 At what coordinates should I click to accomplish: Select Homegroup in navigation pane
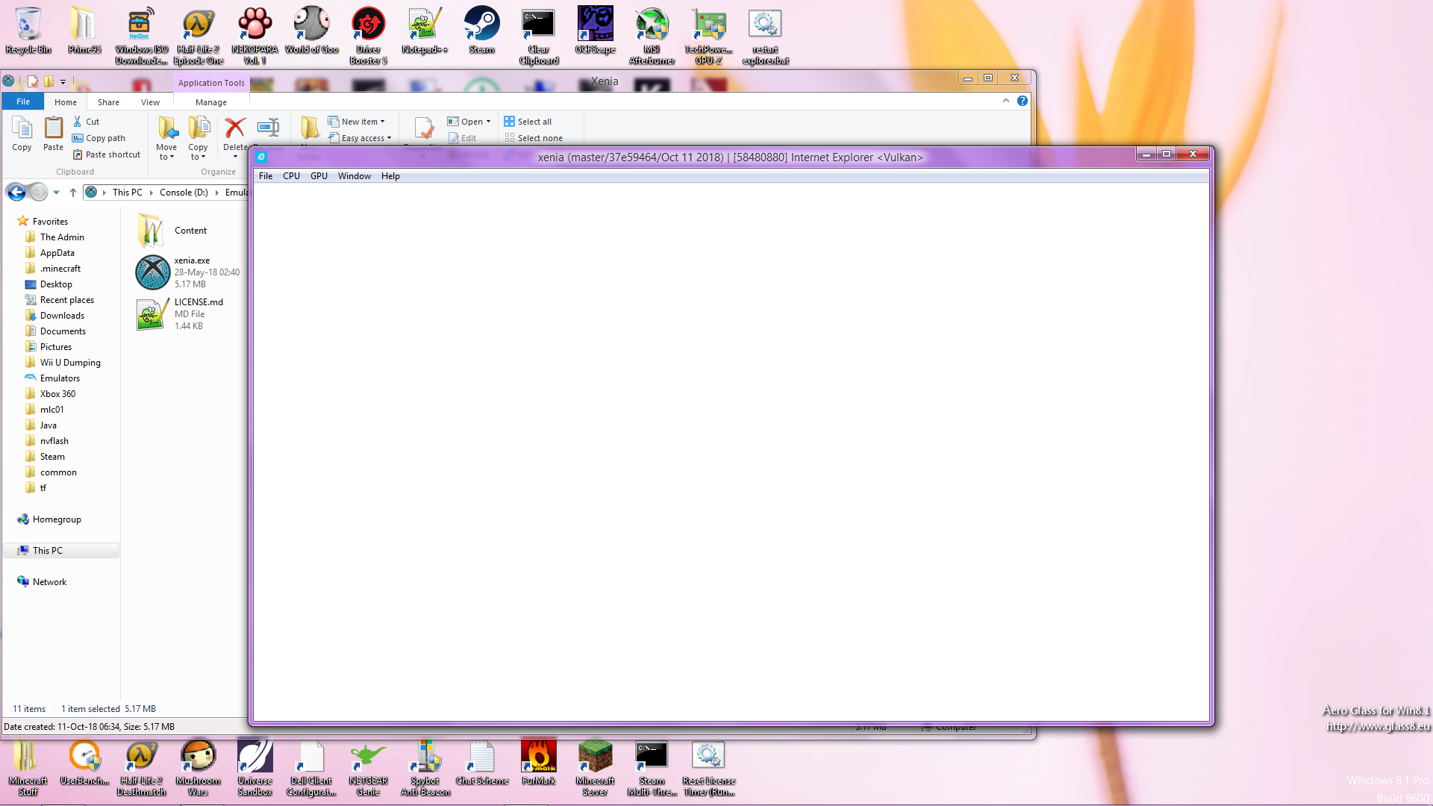(49, 519)
